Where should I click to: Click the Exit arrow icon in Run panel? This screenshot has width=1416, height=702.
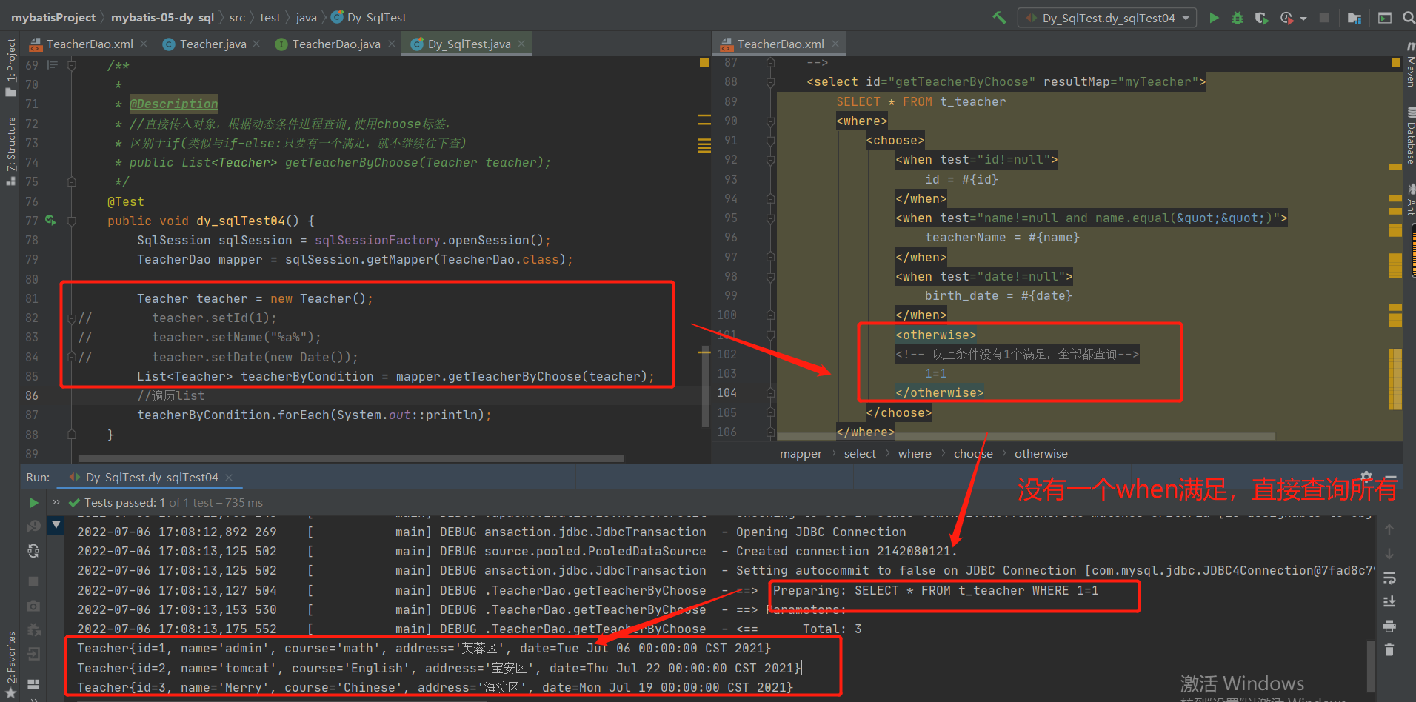(x=33, y=654)
